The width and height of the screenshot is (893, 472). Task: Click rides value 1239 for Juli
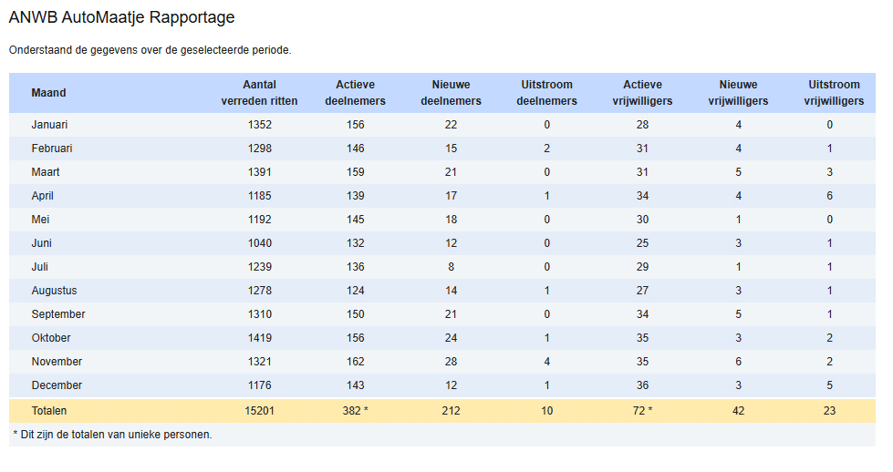tap(260, 267)
